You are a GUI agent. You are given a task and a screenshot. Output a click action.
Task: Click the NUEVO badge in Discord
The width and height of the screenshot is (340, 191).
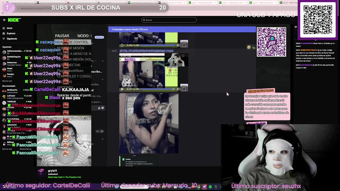[99, 37]
